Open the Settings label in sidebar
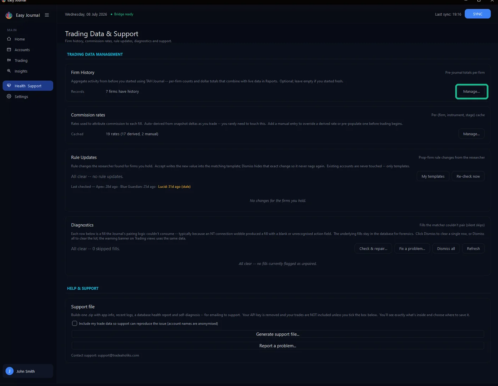This screenshot has width=498, height=386. point(21,96)
